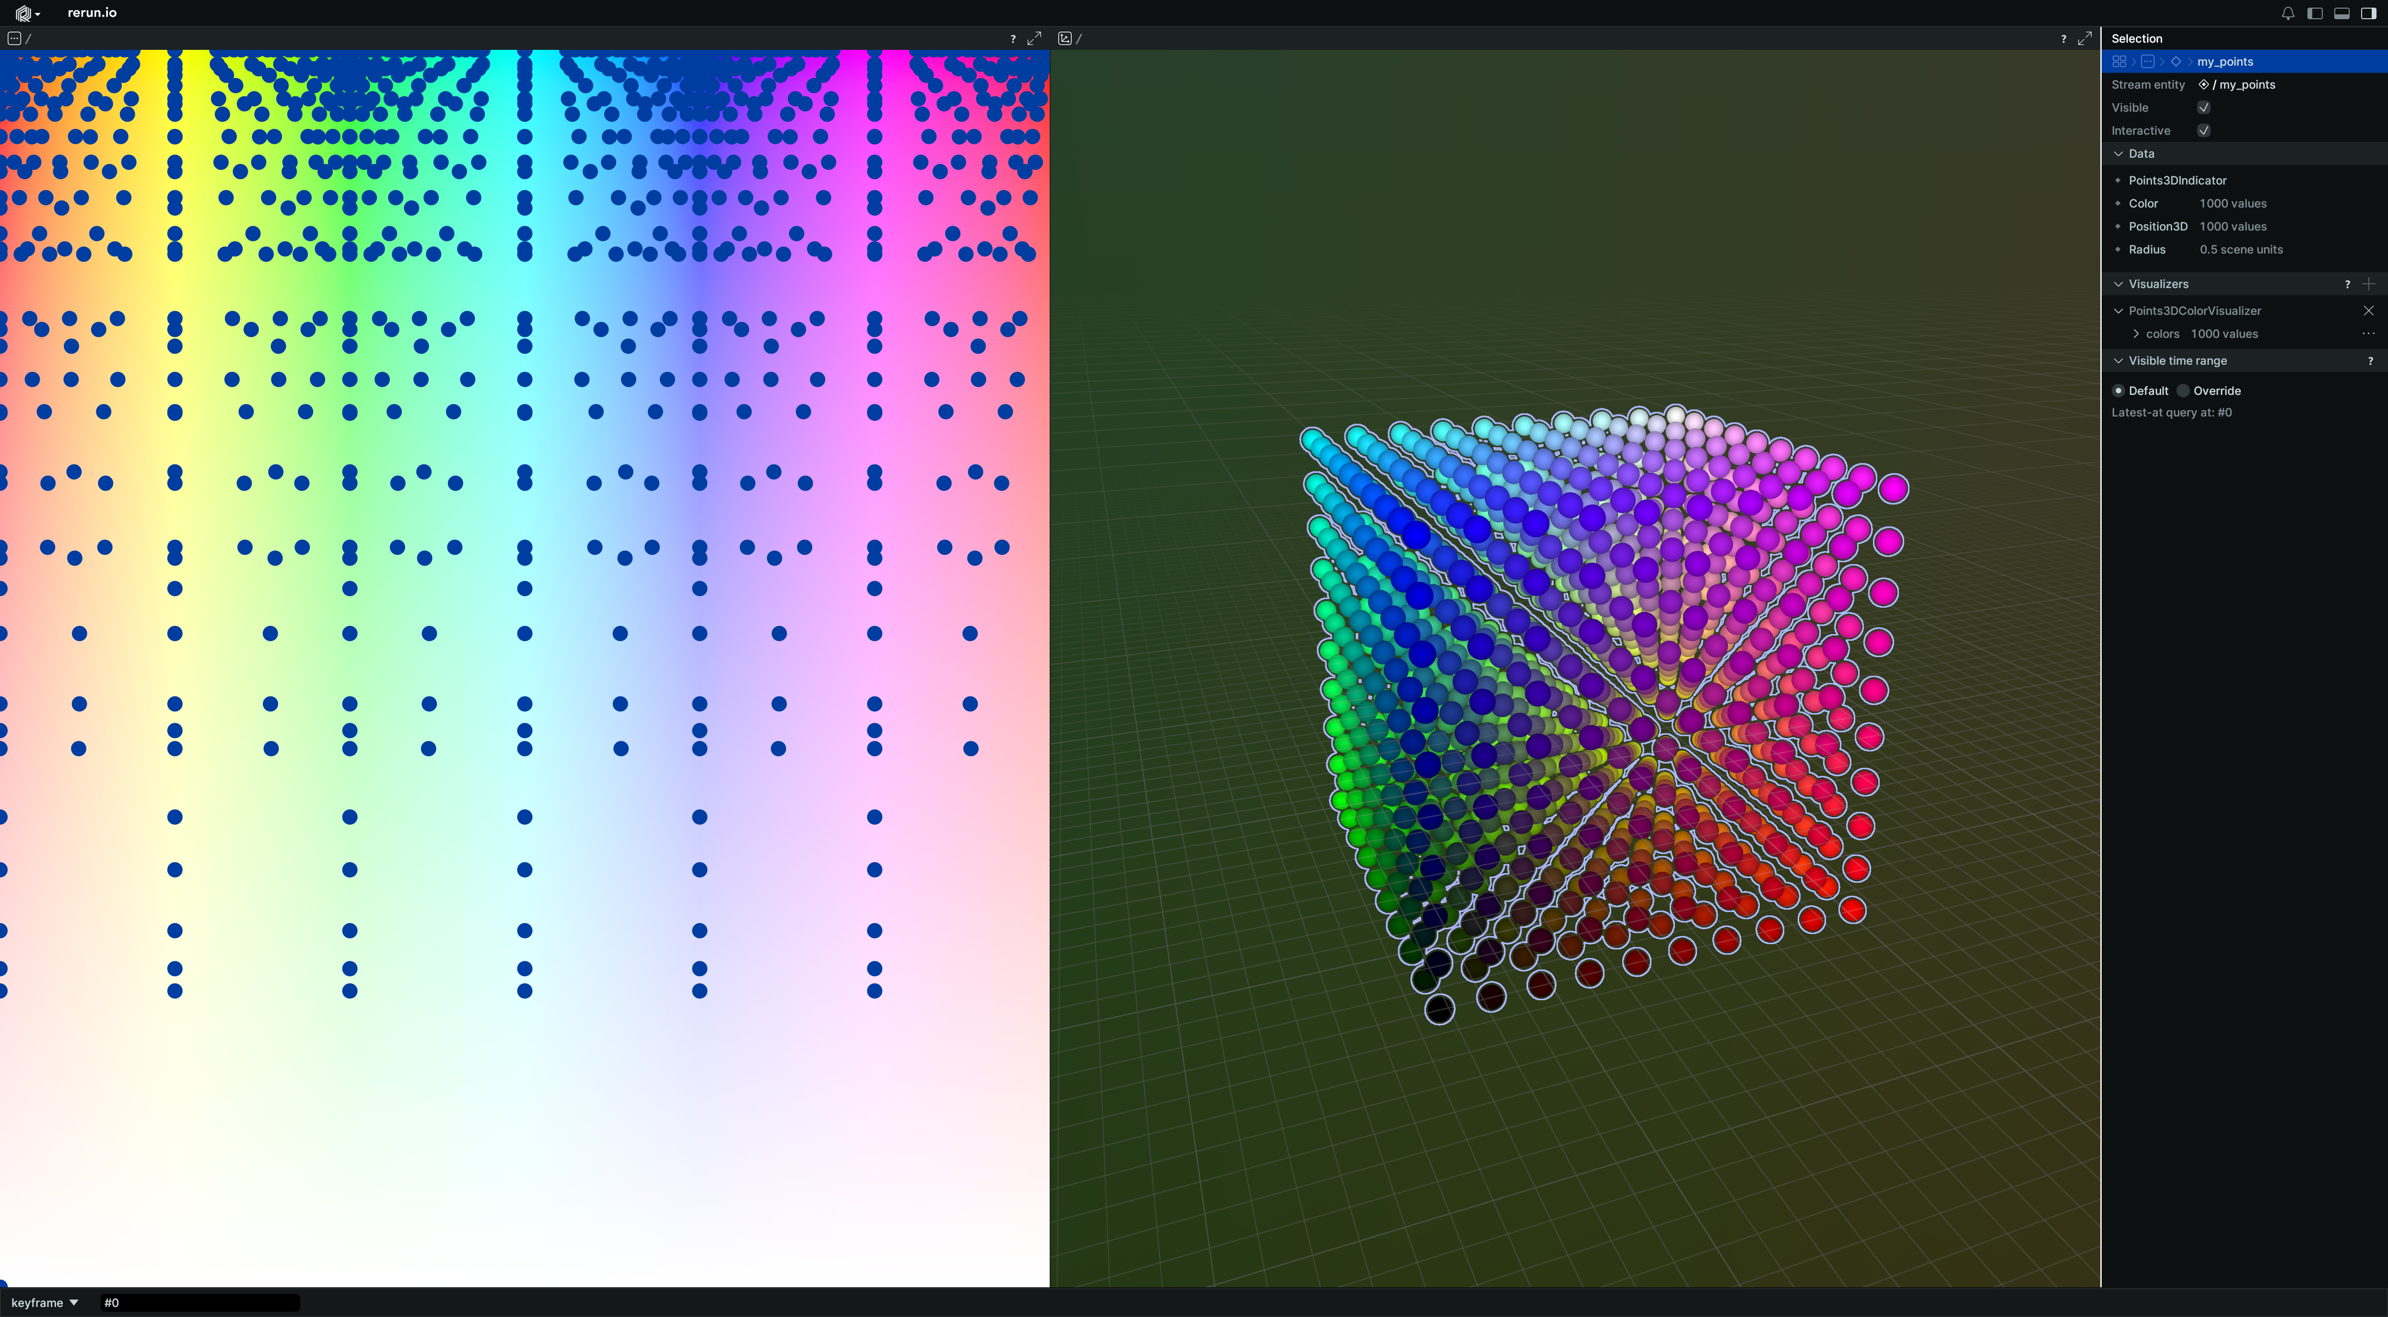Collapse the Data section

coord(2118,154)
